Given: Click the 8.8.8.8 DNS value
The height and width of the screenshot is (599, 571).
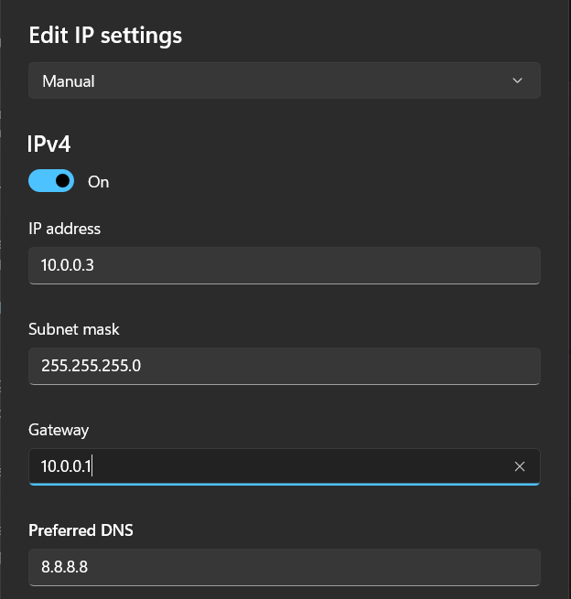Looking at the screenshot, I should [65, 567].
